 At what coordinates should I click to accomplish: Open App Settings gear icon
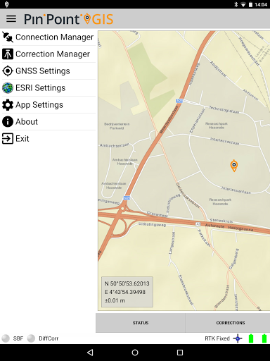[x=8, y=105]
